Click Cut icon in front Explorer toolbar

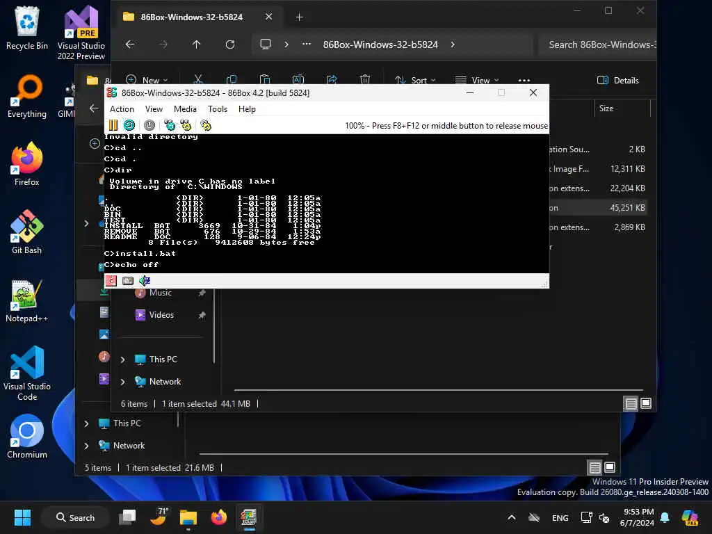click(198, 79)
